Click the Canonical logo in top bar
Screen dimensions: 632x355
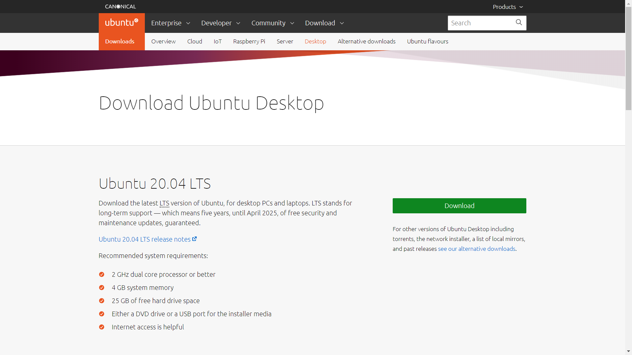[x=120, y=7]
